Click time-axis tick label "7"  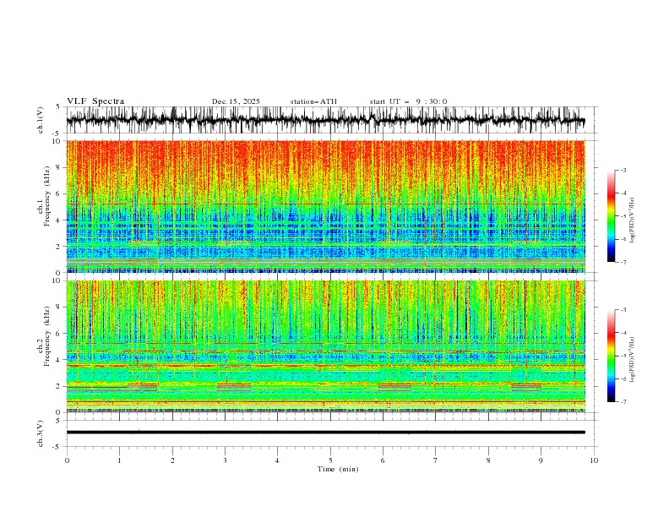(436, 460)
